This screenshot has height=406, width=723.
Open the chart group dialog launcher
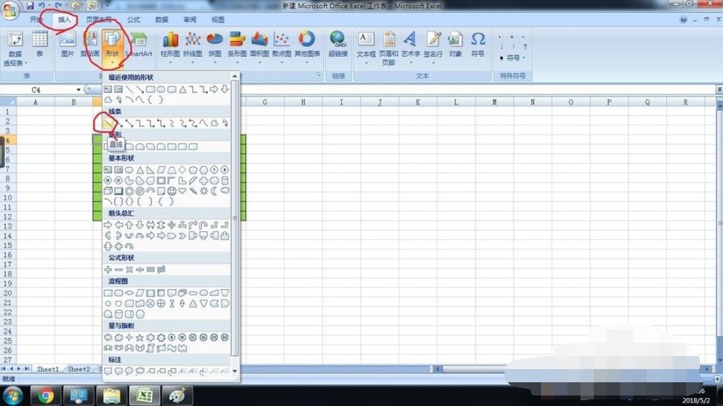pyautogui.click(x=319, y=74)
